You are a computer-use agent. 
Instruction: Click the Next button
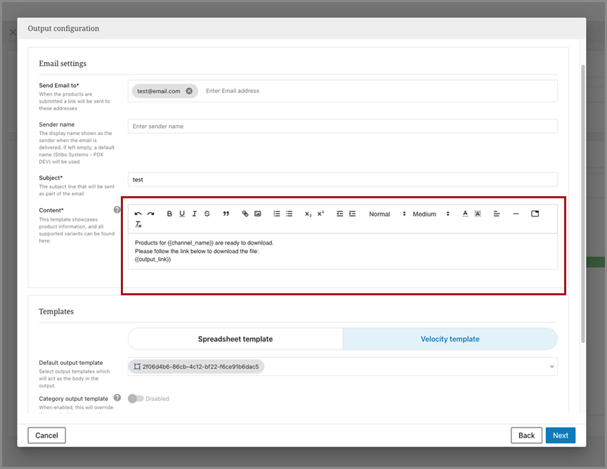point(560,435)
